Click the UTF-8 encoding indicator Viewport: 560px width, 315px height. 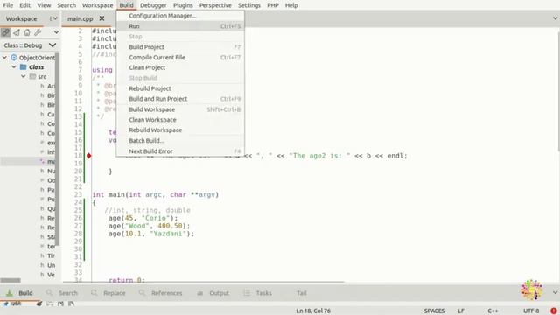pyautogui.click(x=531, y=311)
